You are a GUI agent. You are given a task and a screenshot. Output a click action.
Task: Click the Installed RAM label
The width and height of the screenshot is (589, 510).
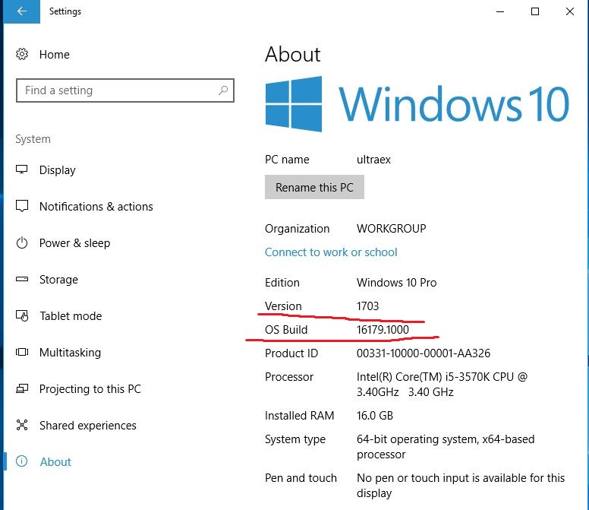pyautogui.click(x=299, y=416)
